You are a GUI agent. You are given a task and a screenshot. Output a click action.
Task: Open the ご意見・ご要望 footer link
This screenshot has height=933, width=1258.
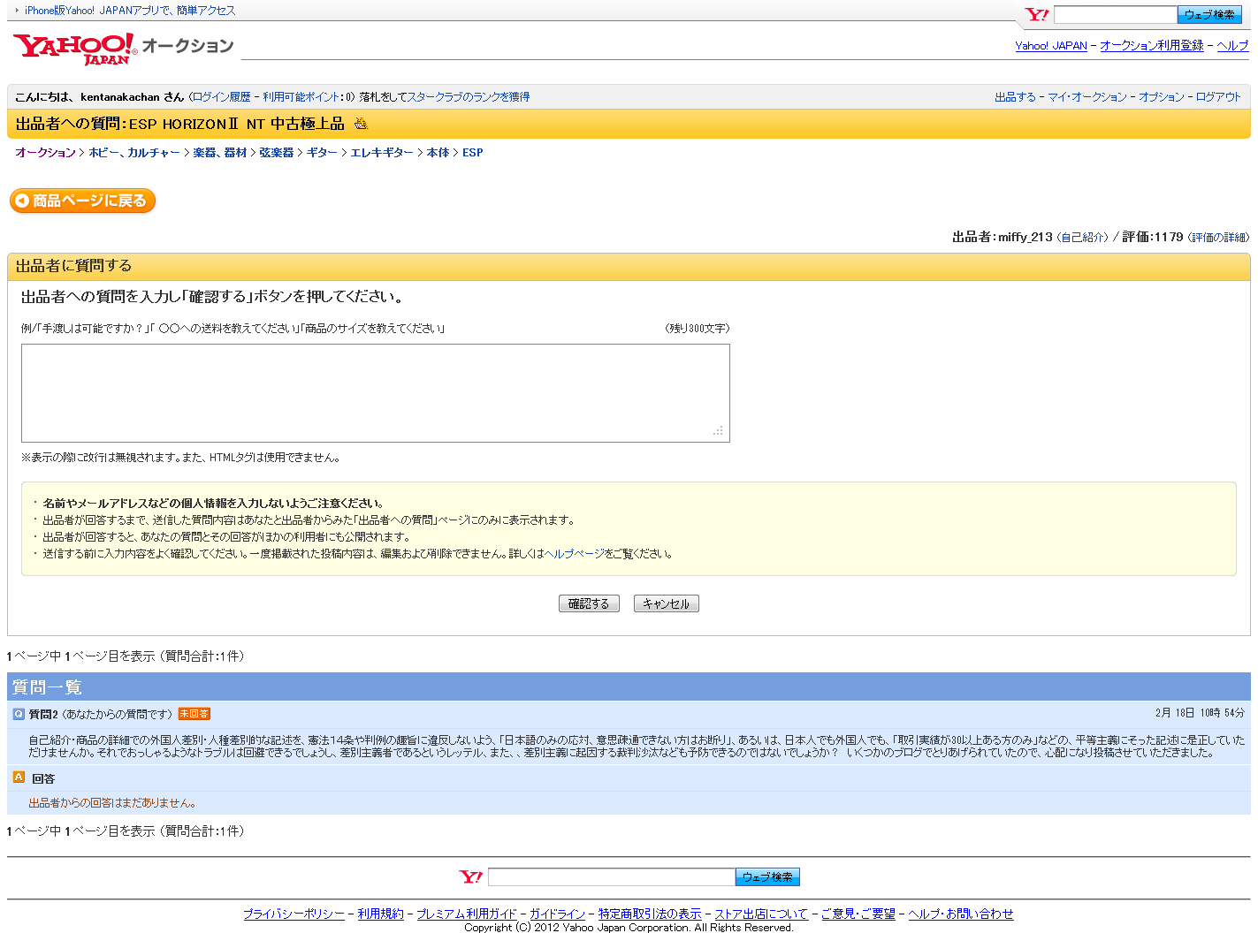point(858,914)
